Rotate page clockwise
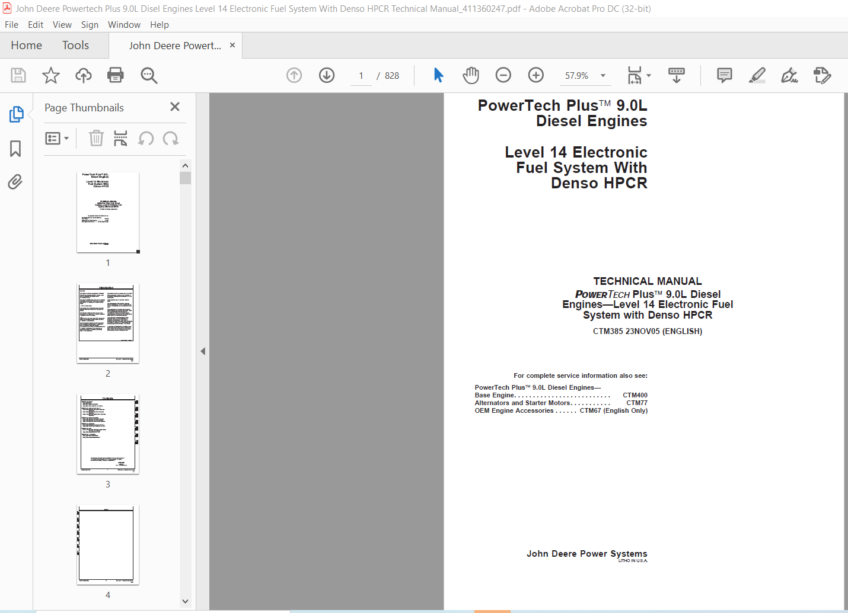This screenshot has height=613, width=848. [x=171, y=139]
